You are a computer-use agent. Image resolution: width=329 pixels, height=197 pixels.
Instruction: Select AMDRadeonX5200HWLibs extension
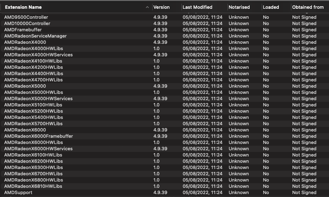(165, 111)
